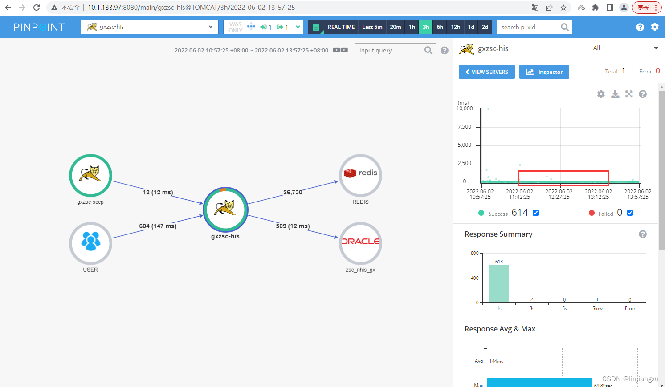Open Response Summary help icon
Image resolution: width=665 pixels, height=387 pixels.
[643, 234]
